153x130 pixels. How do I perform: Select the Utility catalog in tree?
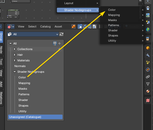coord(23,111)
